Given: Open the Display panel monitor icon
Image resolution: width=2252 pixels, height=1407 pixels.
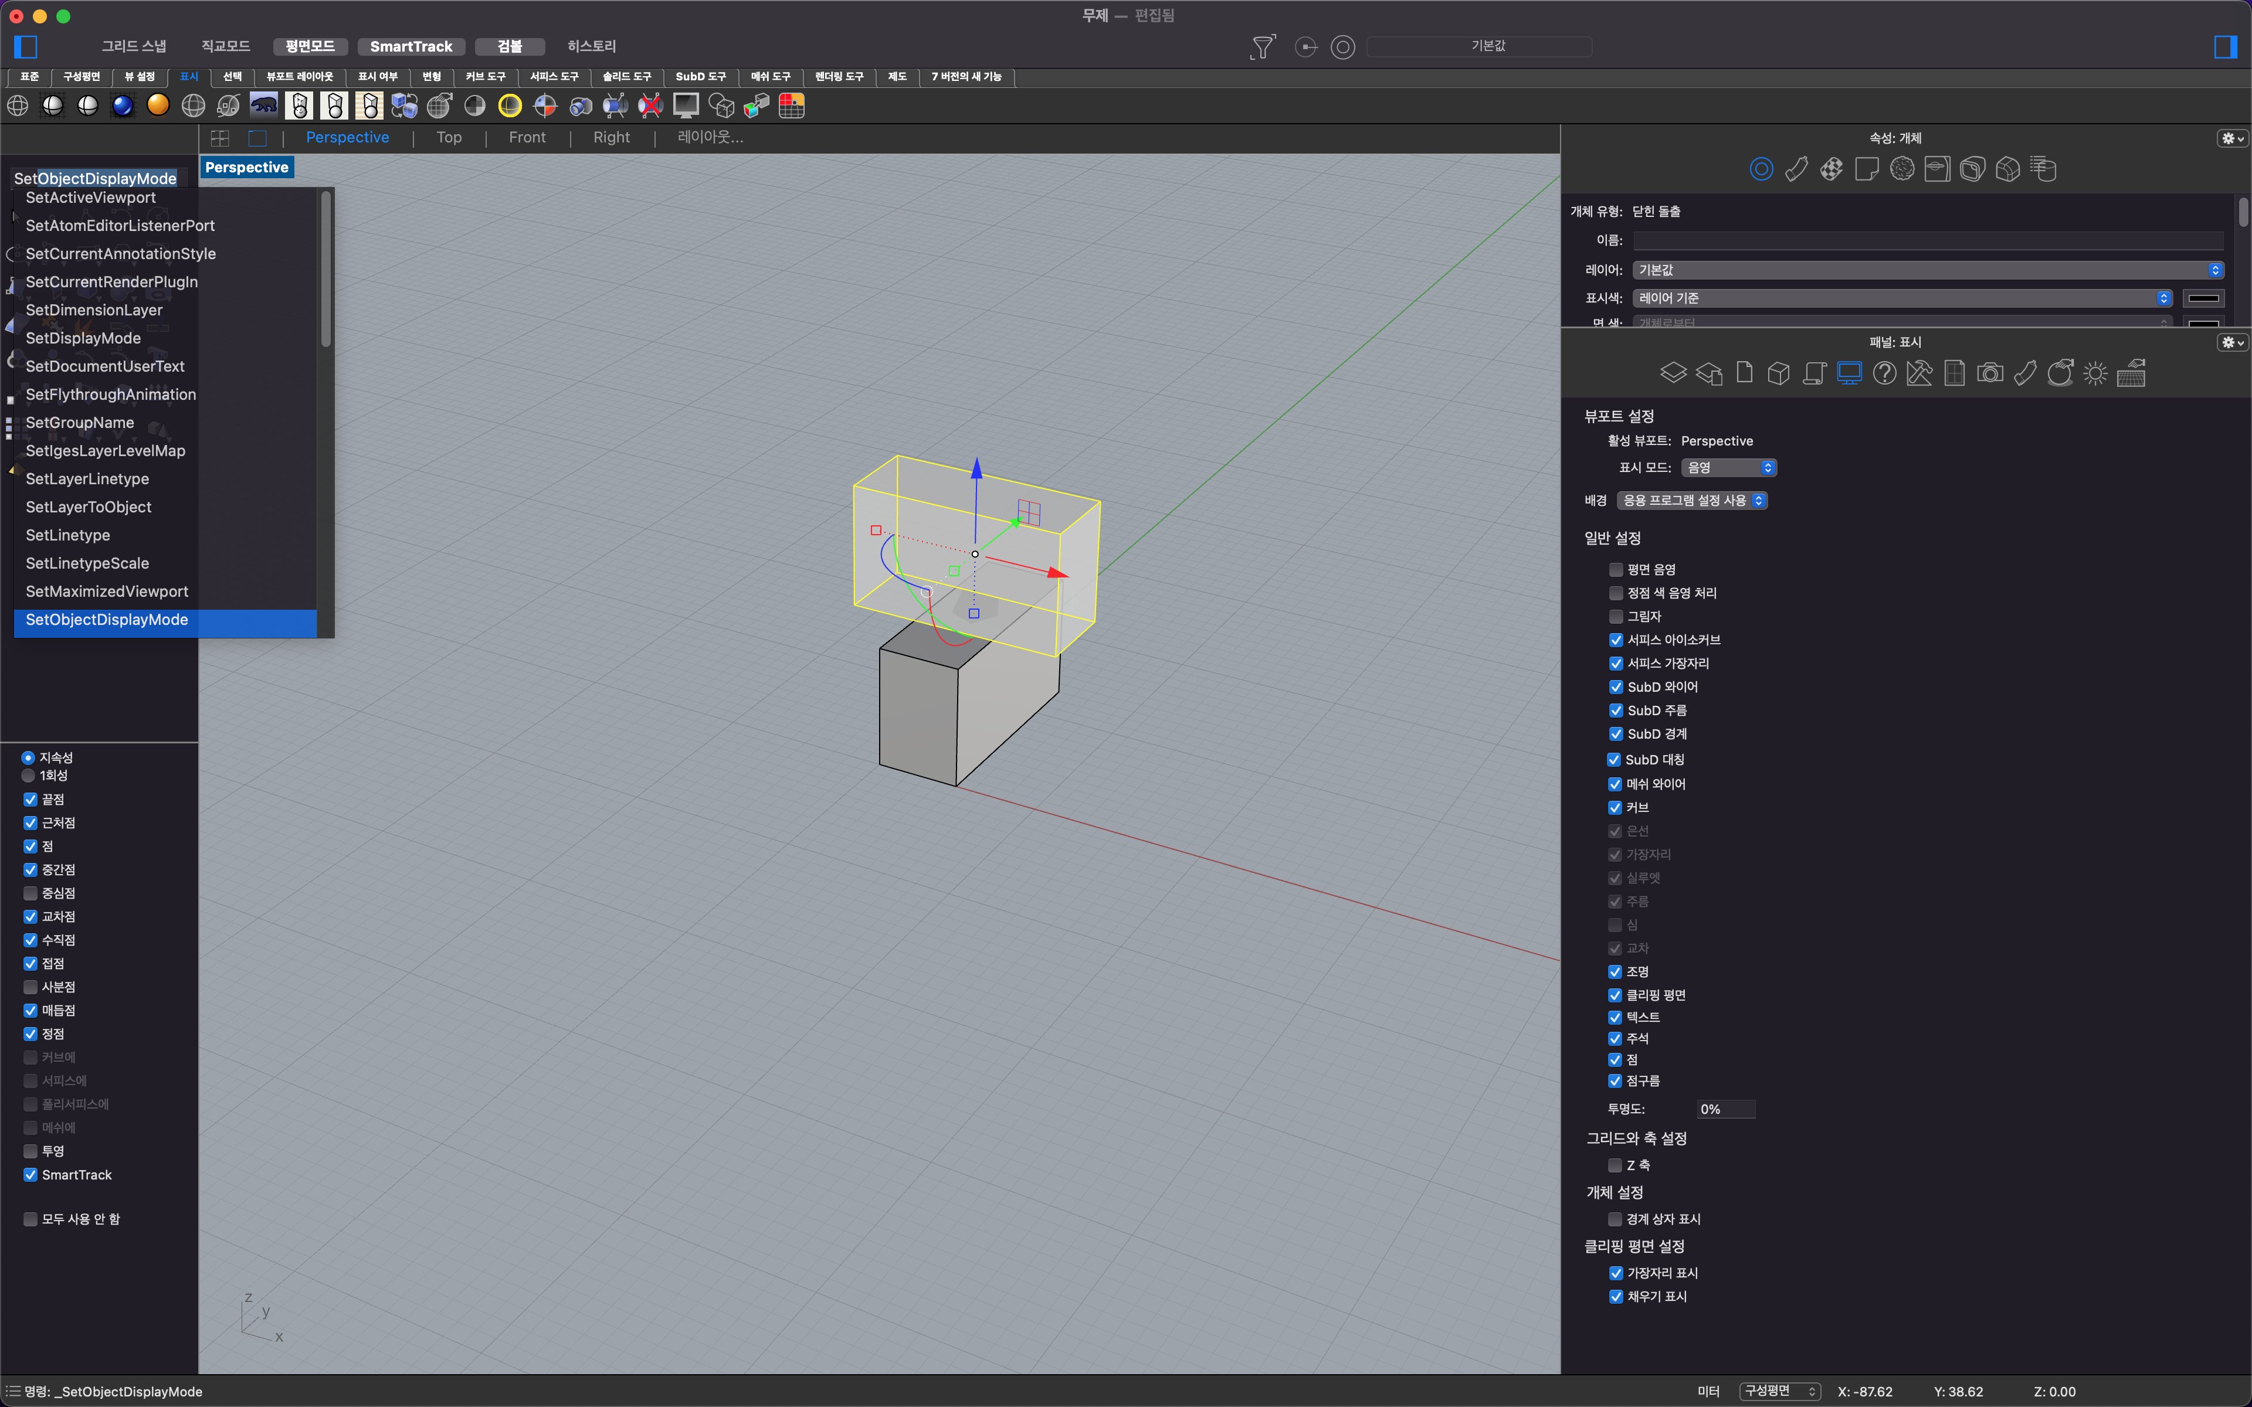Looking at the screenshot, I should coord(1849,373).
